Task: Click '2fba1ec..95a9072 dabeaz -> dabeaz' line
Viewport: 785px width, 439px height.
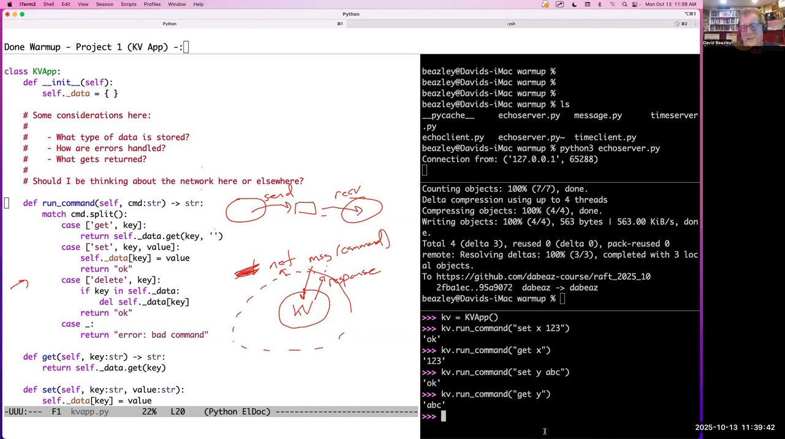Action: point(517,288)
